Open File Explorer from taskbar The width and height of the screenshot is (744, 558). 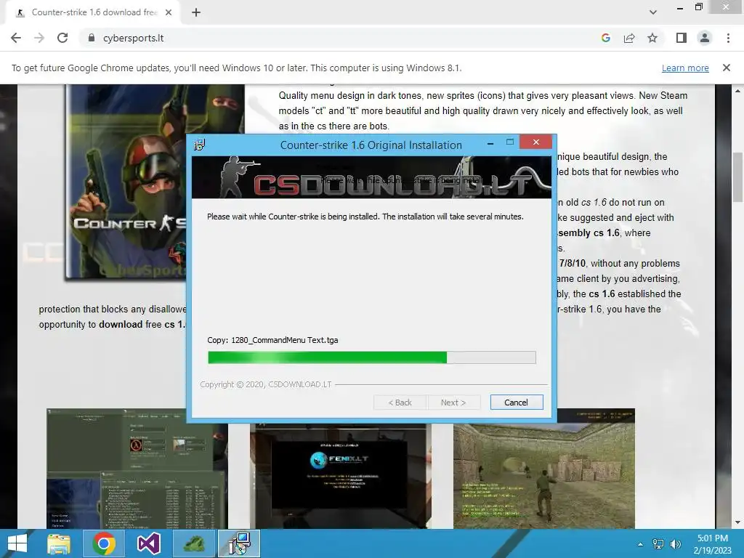tap(60, 543)
